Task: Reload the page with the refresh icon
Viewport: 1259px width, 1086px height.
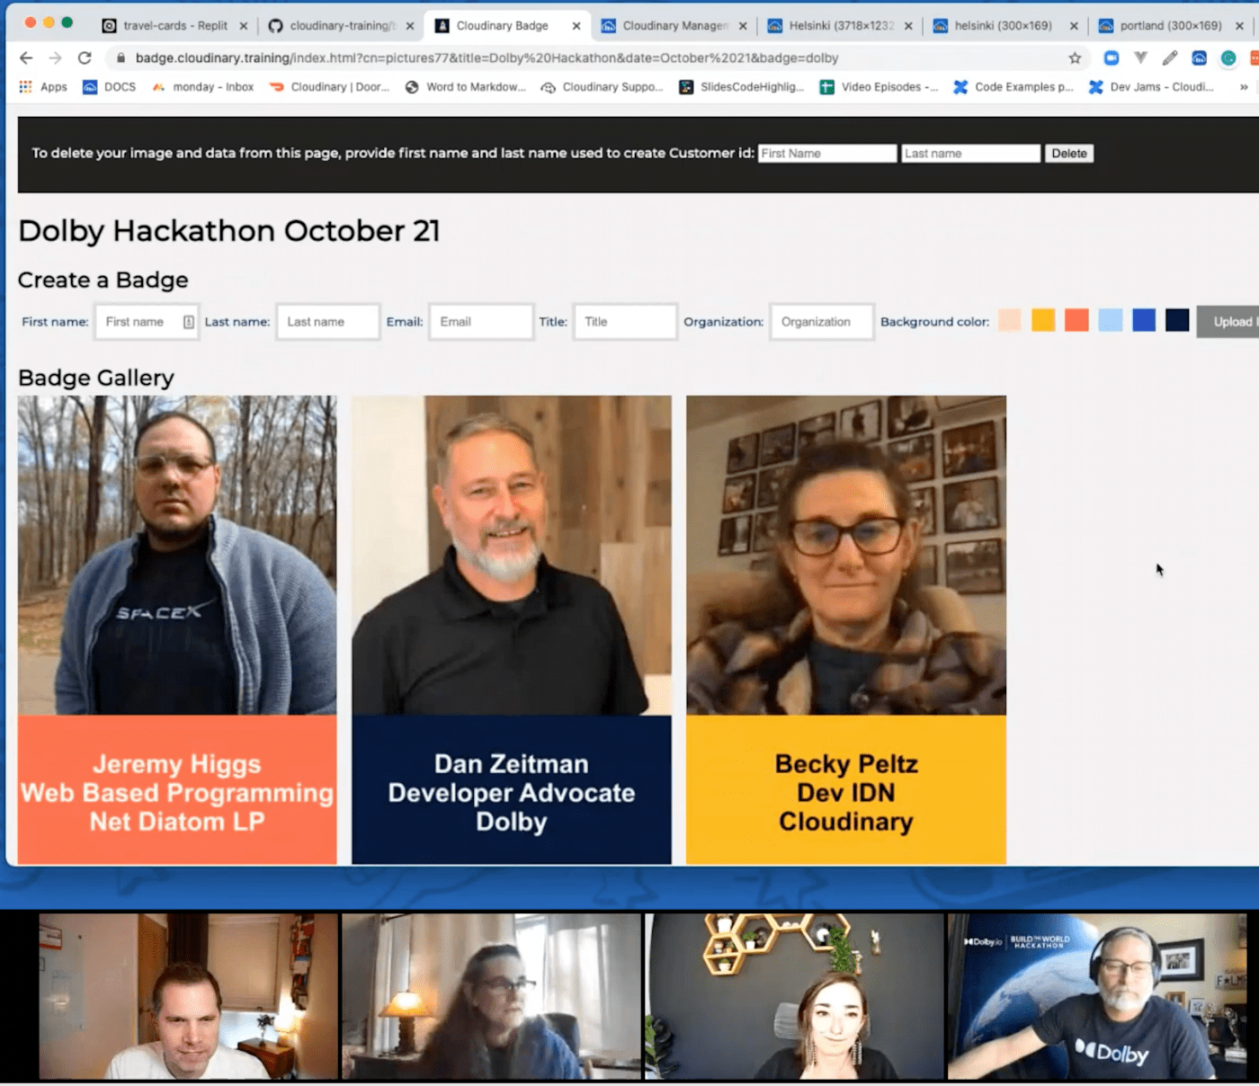Action: [85, 58]
